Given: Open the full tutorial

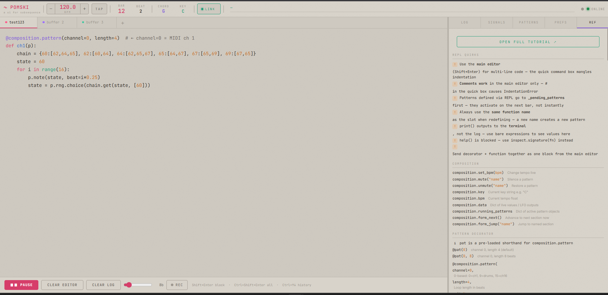Looking at the screenshot, I should [527, 42].
